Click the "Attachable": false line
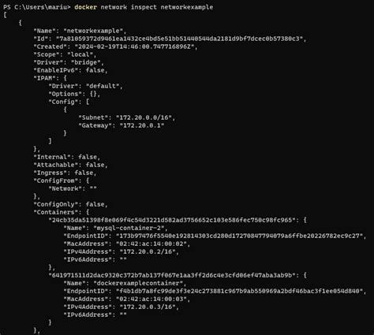This screenshot has width=374, height=335. click(70, 165)
